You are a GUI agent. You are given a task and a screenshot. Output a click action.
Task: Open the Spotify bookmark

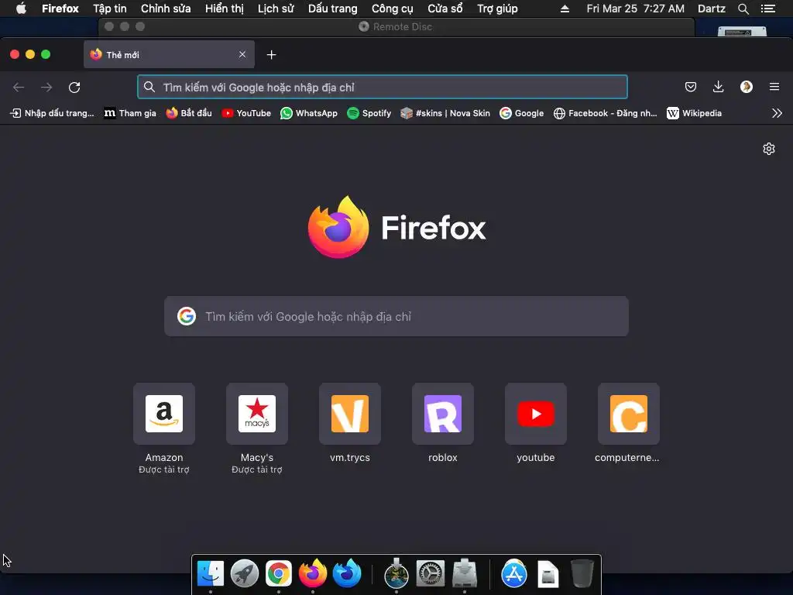pos(369,113)
